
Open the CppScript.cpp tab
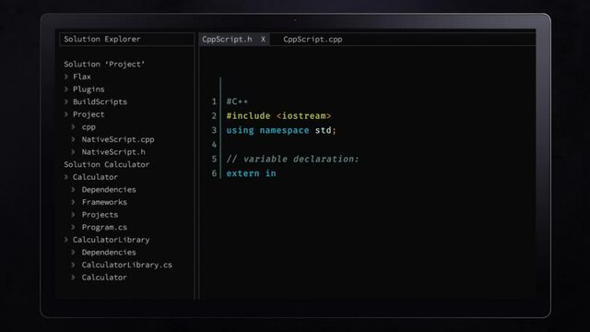(x=313, y=39)
